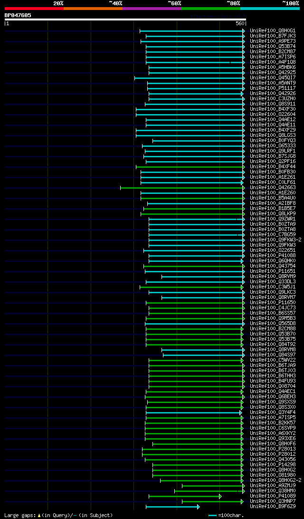Select the UniRef100_P51117 hit label
The height and width of the screenshot is (519, 304).
(x=273, y=88)
